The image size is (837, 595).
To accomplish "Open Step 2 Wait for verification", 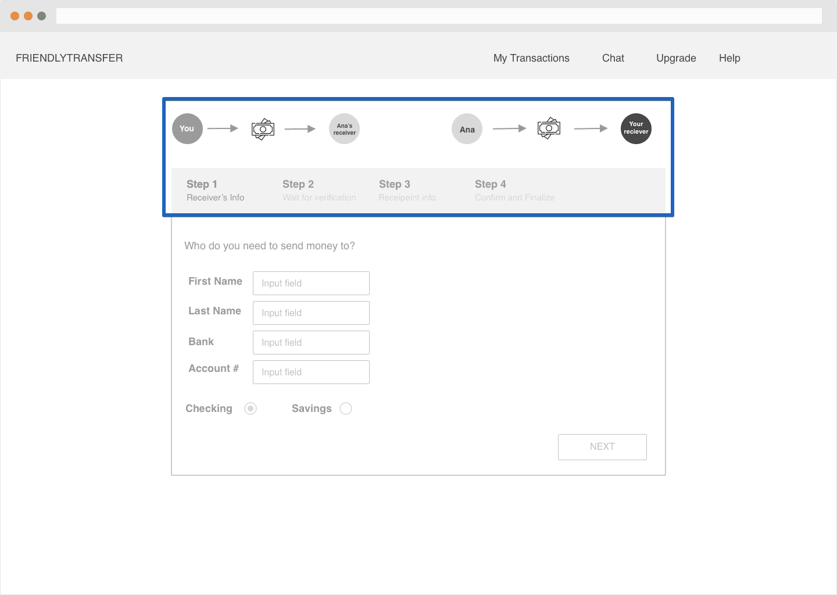I will click(319, 190).
